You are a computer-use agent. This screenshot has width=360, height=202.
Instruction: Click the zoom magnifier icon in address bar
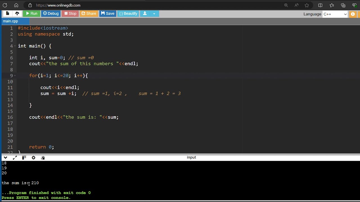tap(286, 5)
